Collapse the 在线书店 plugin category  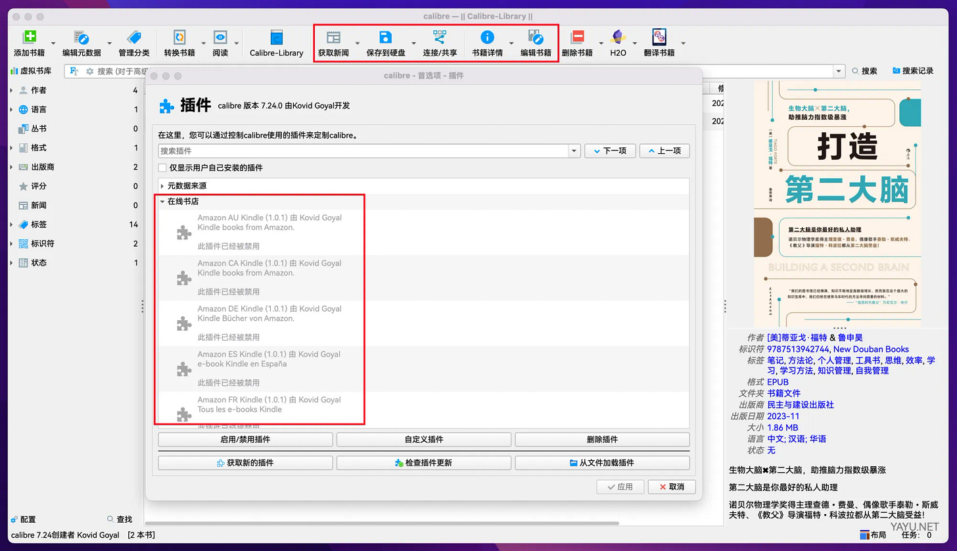pyautogui.click(x=162, y=201)
